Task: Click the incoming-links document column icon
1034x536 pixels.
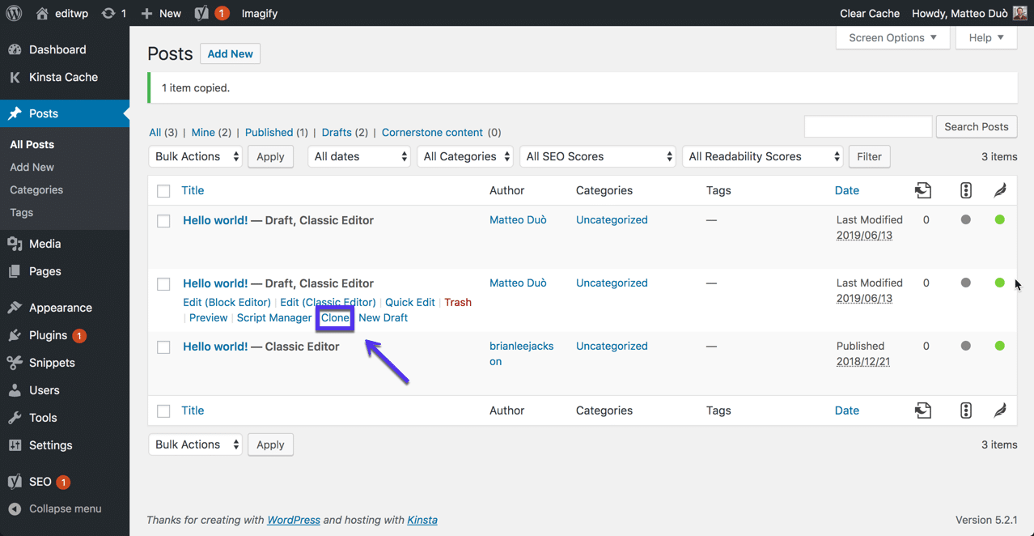Action: pos(923,190)
